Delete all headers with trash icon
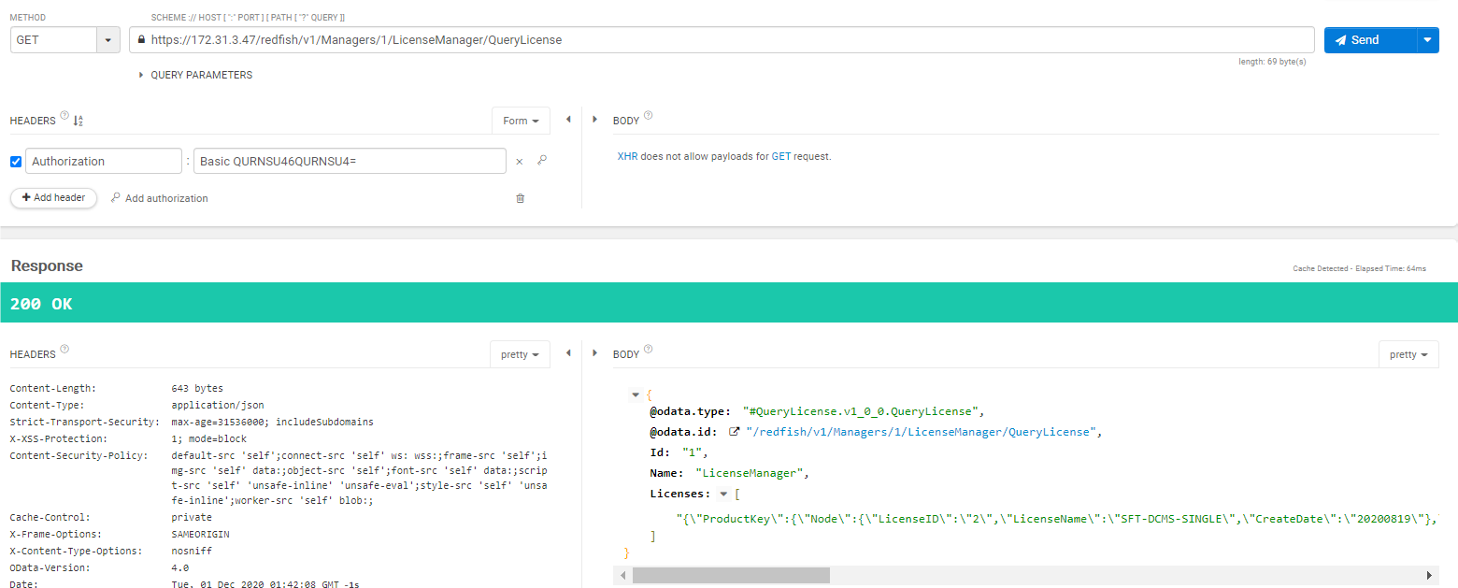 tap(521, 198)
